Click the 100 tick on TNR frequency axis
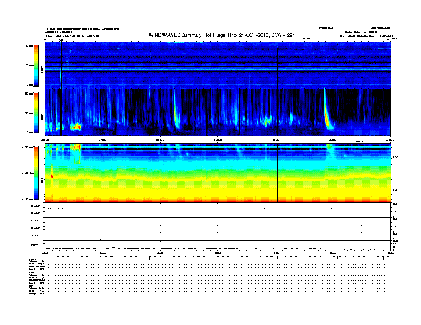 coord(395,157)
